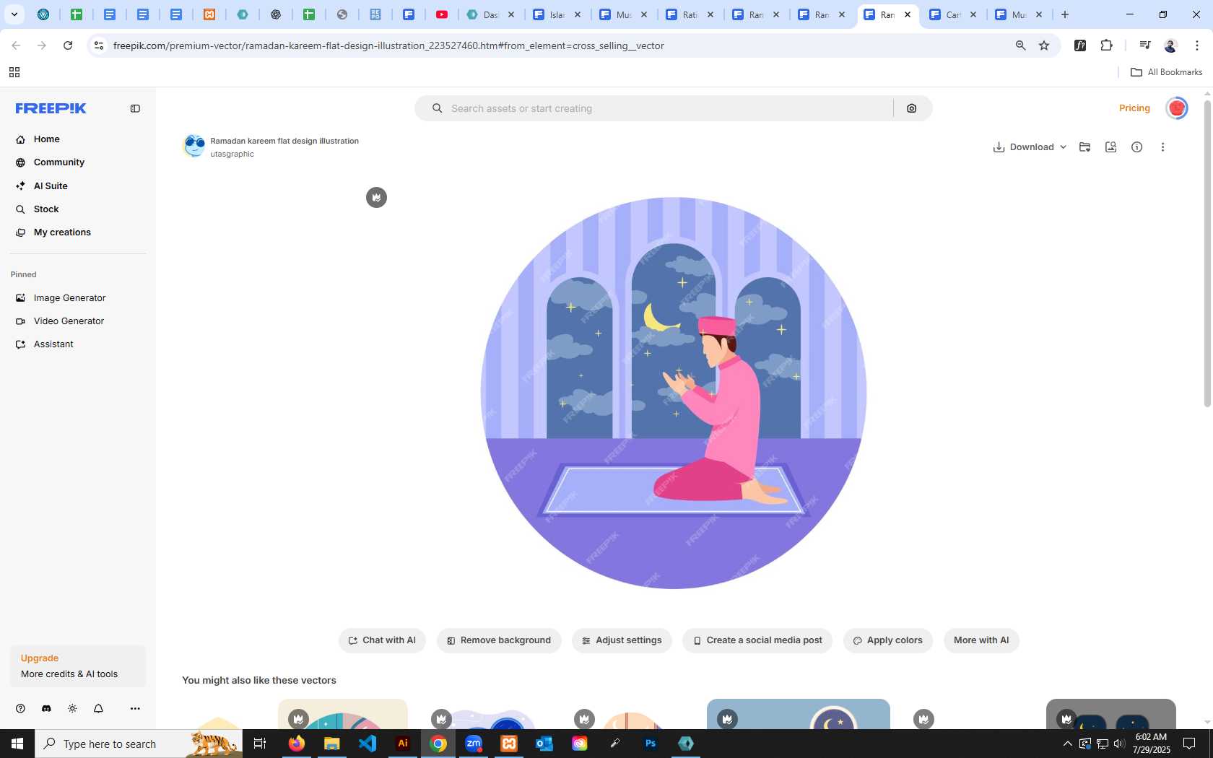Open AI Suite section
The height and width of the screenshot is (758, 1213).
(51, 186)
